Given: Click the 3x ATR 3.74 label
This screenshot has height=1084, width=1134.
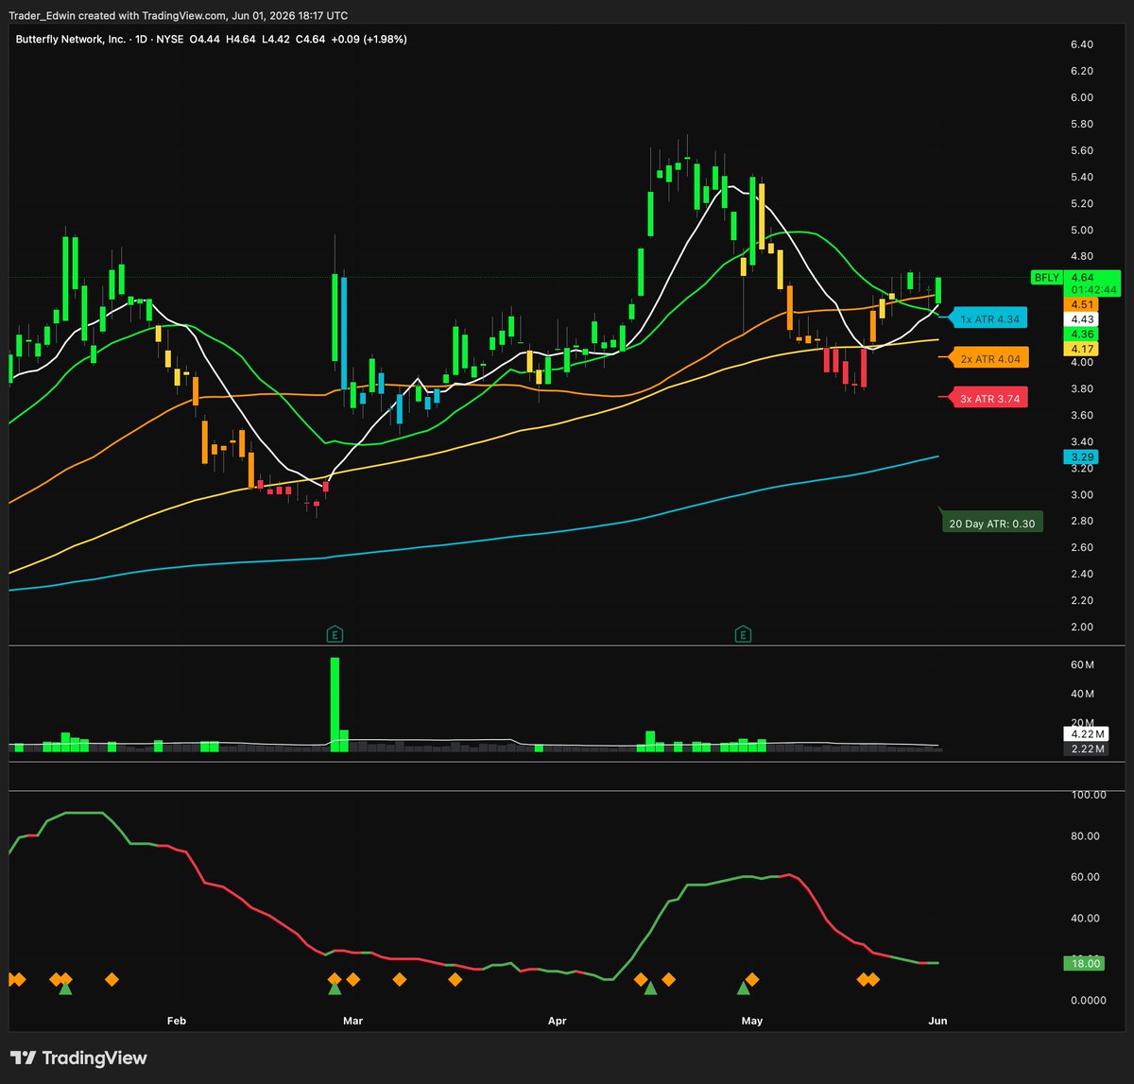Looking at the screenshot, I should (x=988, y=399).
